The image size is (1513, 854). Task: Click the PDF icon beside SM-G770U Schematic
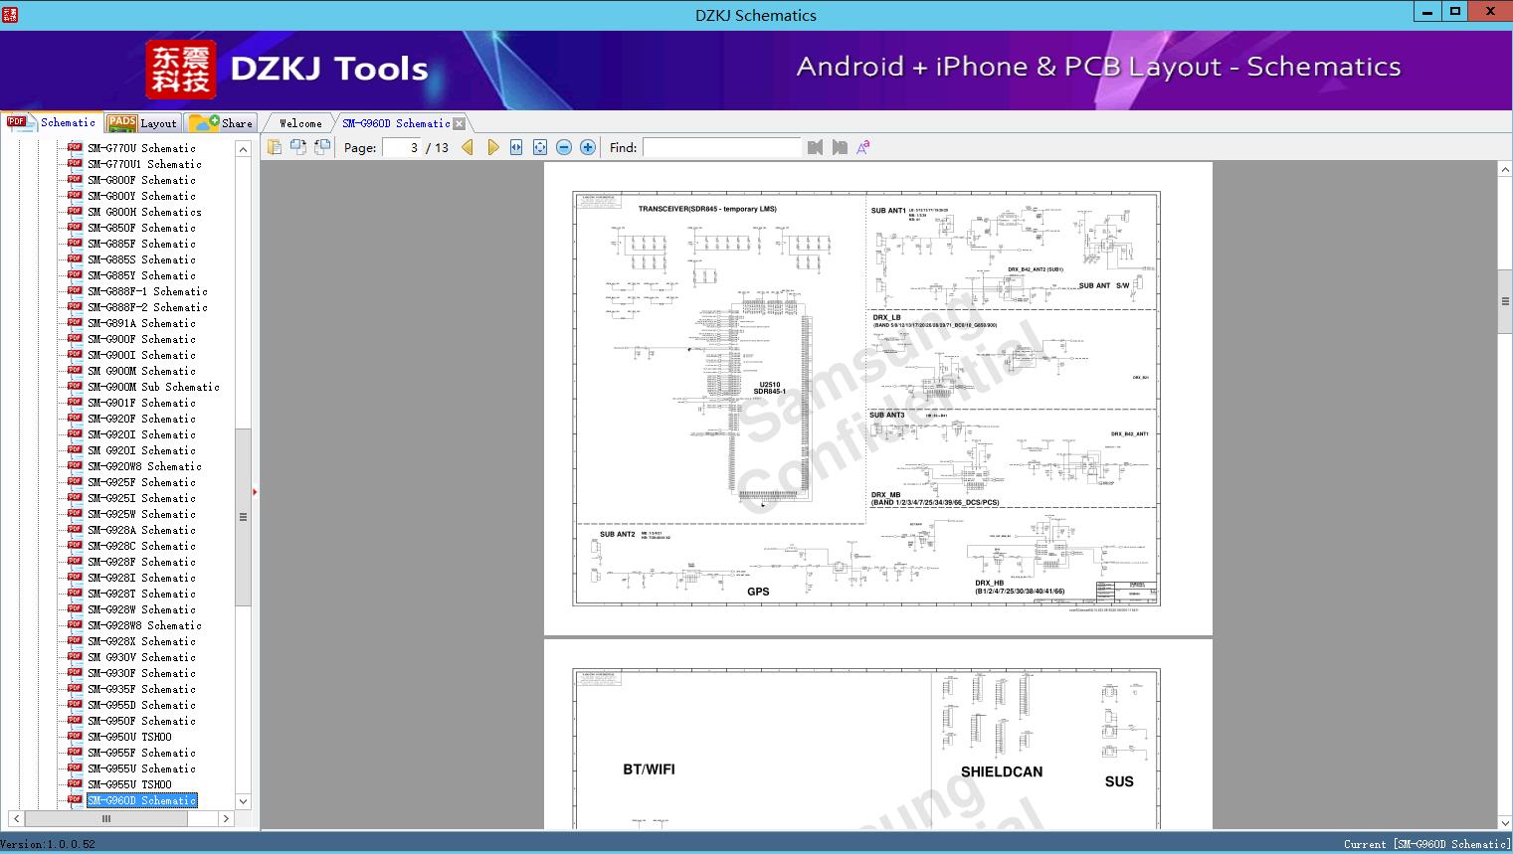point(75,148)
